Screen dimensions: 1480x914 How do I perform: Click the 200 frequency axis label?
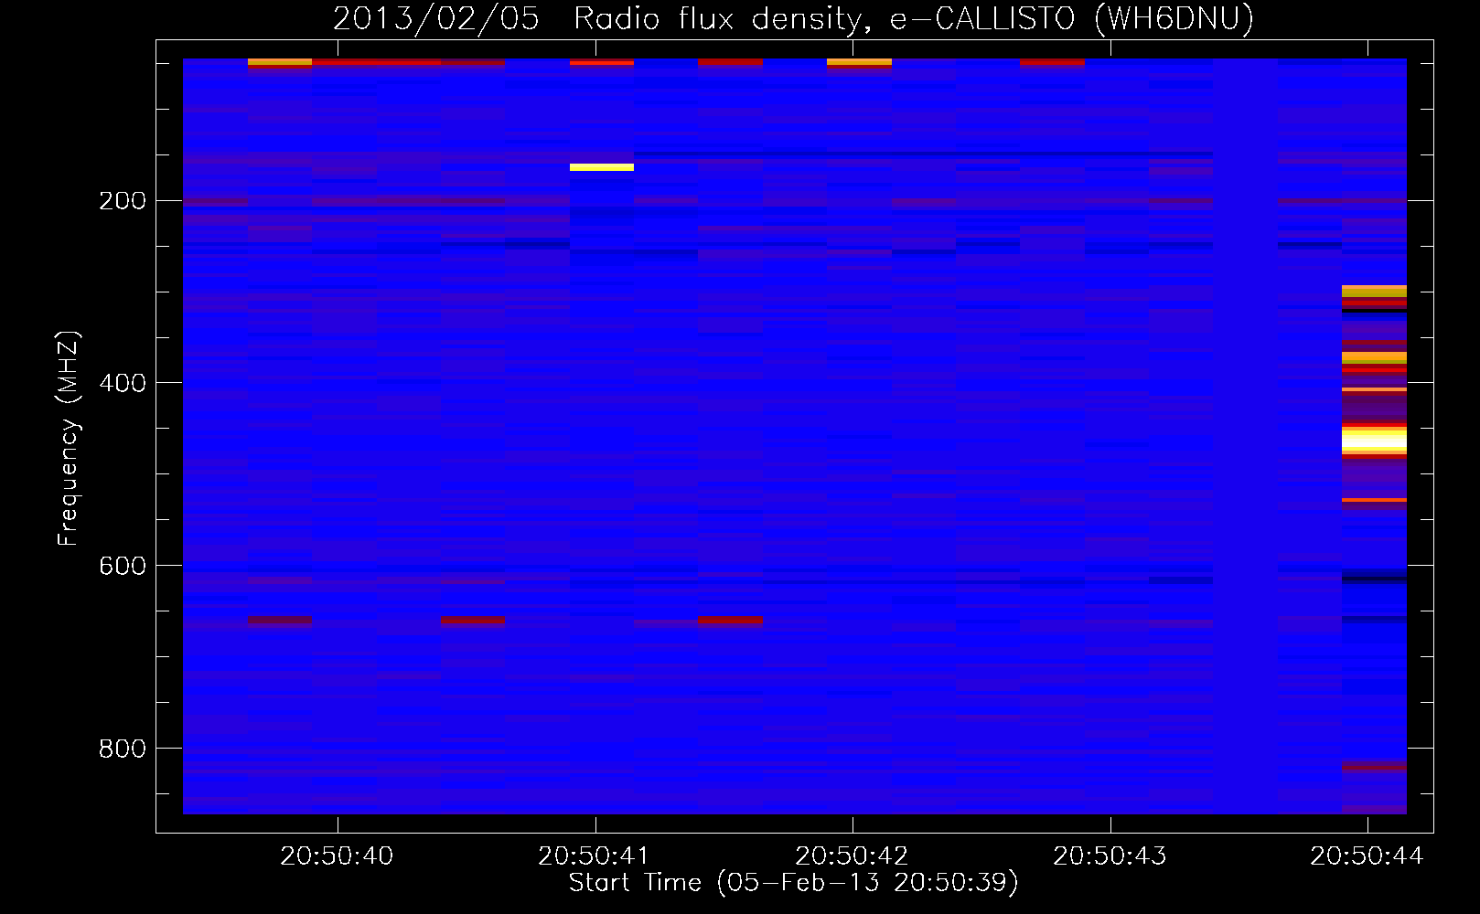click(x=123, y=201)
